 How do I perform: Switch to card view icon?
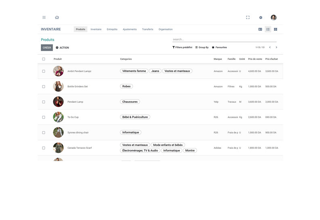click(260, 29)
